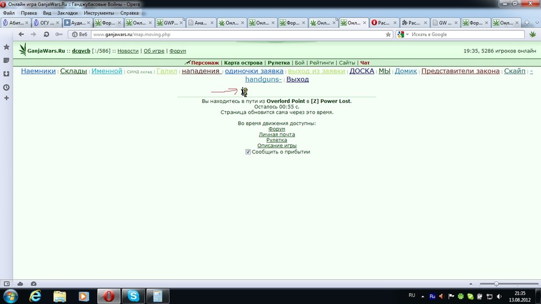The height and width of the screenshot is (304, 541).
Task: Click the Склады link
Action: tap(73, 71)
